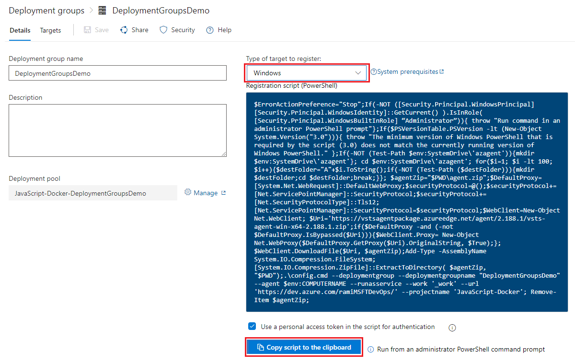Click the chevron on the Windows selector
This screenshot has height=364, width=575.
point(358,72)
